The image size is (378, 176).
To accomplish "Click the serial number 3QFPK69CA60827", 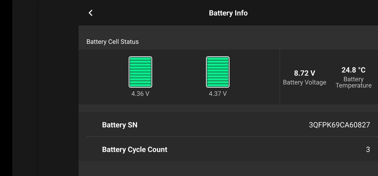I will point(339,125).
